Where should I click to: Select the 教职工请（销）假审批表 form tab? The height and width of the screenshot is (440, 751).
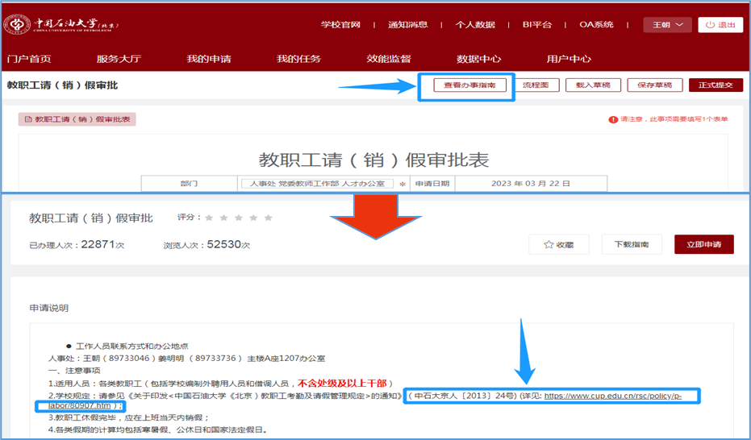(77, 119)
